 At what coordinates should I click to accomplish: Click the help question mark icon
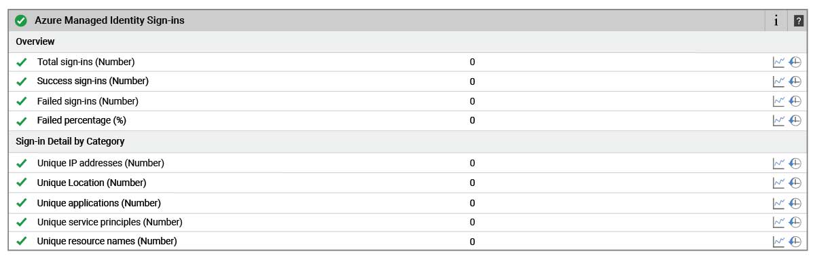799,21
